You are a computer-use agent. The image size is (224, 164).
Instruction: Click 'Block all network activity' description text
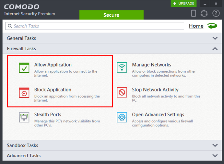coord(166,98)
